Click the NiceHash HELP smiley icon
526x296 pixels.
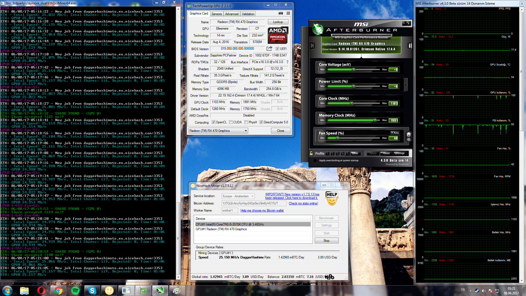pos(332,199)
